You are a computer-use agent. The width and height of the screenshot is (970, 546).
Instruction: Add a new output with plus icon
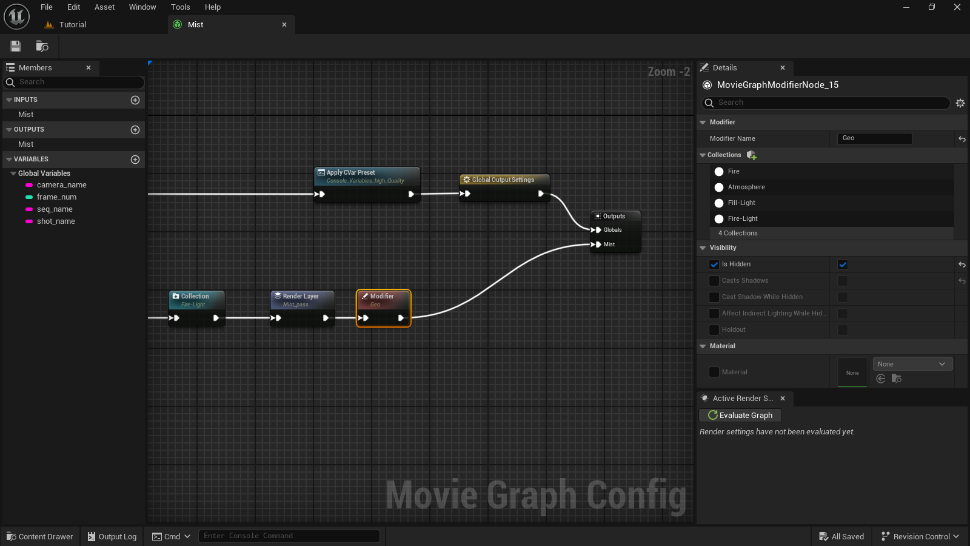point(135,130)
